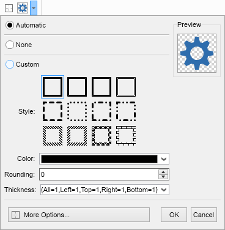The width and height of the screenshot is (225, 230).
Task: Pick the circles pattern border style
Action: 101,136
